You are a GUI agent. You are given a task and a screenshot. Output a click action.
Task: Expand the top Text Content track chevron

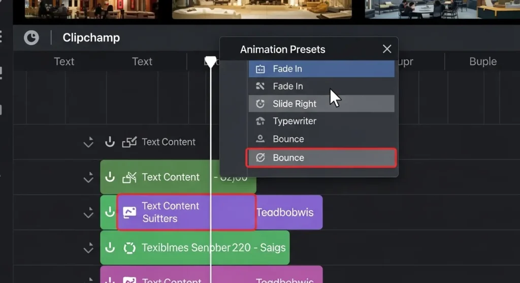88,142
